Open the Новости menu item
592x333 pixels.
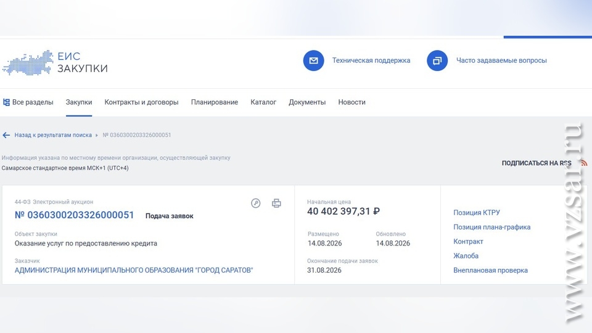pos(352,102)
